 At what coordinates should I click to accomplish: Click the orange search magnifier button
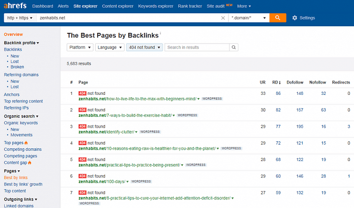coord(279,18)
